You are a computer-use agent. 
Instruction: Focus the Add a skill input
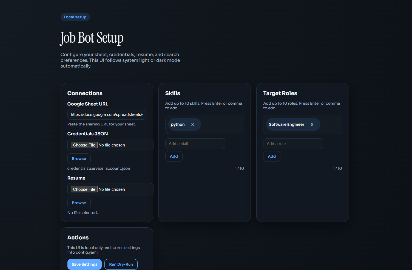[195, 144]
